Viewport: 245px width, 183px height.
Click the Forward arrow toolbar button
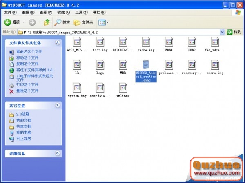[32, 22]
